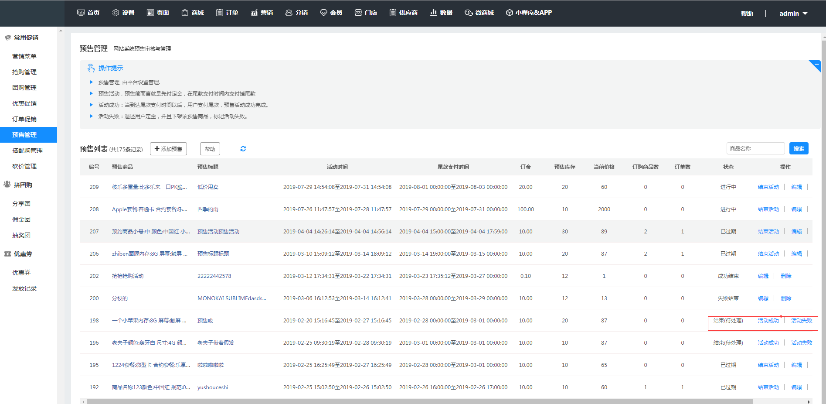The height and width of the screenshot is (404, 826).
Task: Collapse the operation tips panel corner toggle
Action: point(816,65)
